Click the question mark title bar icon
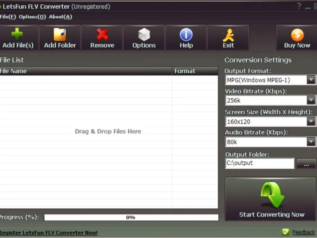Viewport: 317px width, 238px height. pyautogui.click(x=299, y=6)
